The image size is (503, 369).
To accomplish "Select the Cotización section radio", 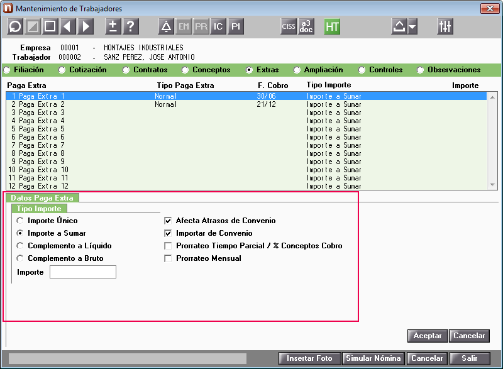I will [62, 70].
